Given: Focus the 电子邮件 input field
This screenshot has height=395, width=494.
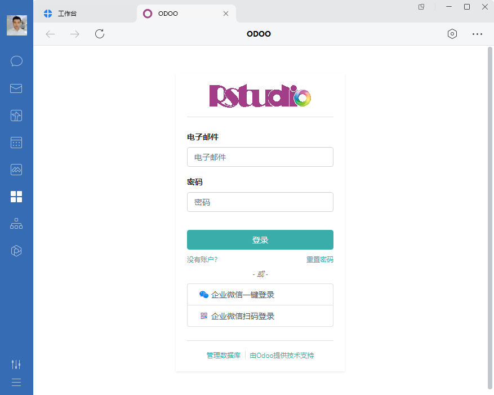Looking at the screenshot, I should point(260,157).
